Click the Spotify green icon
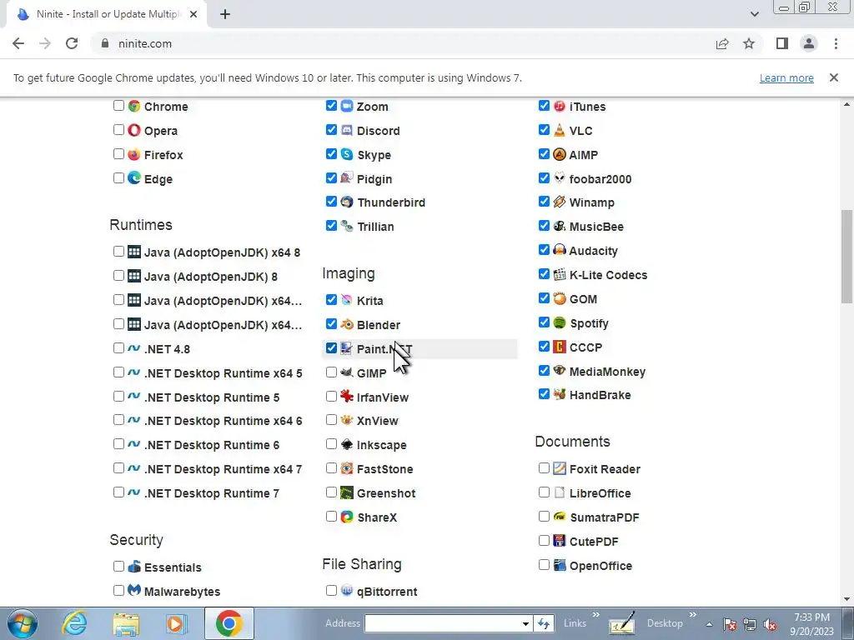 (560, 322)
